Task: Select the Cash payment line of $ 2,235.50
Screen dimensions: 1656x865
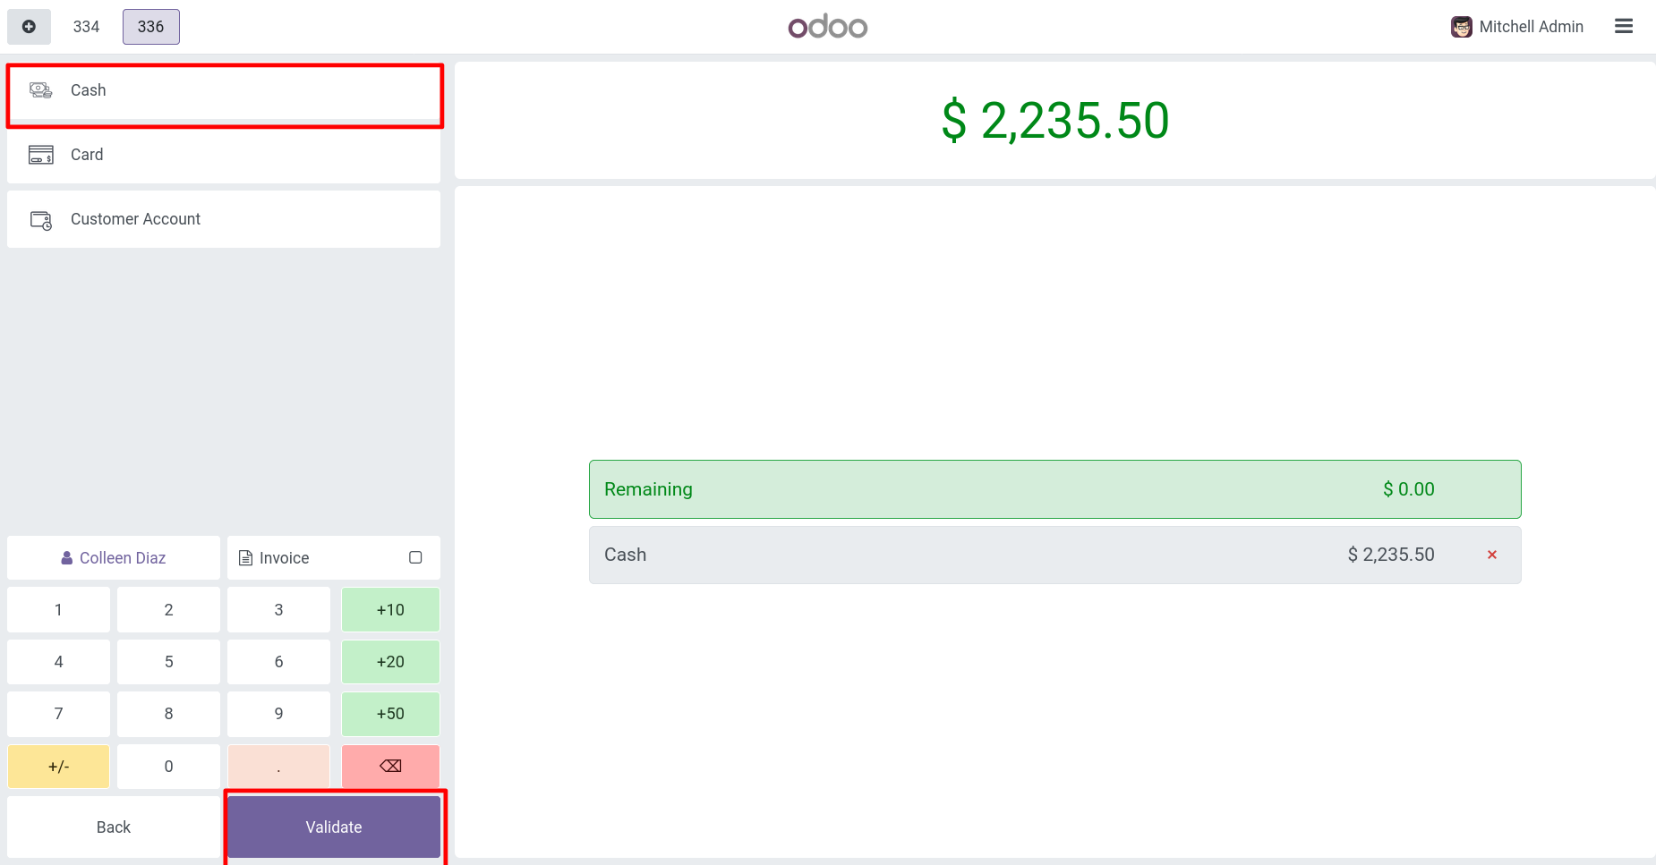Action: (1054, 555)
